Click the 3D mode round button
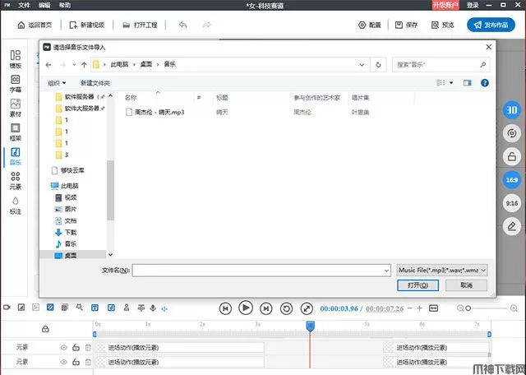 pos(510,110)
